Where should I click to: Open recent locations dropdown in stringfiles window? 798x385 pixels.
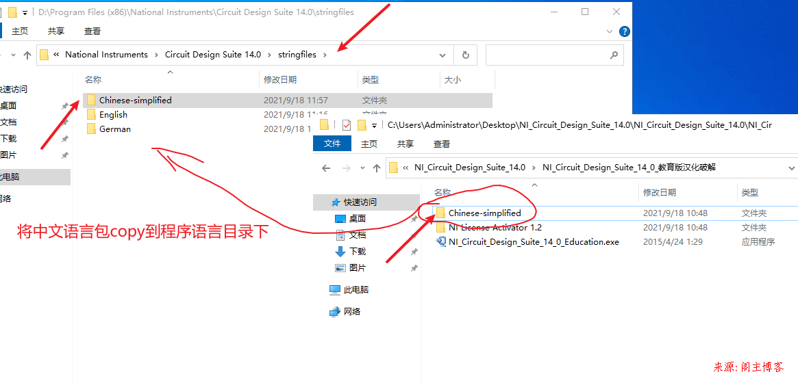pyautogui.click(x=14, y=55)
